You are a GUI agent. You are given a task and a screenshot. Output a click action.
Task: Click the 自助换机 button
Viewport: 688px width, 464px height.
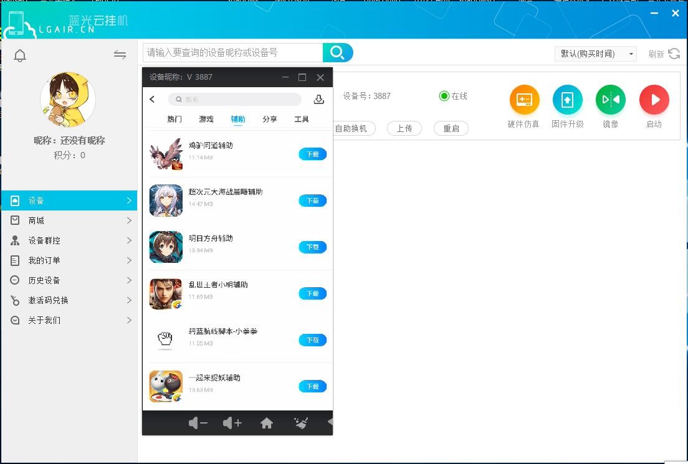pos(353,128)
